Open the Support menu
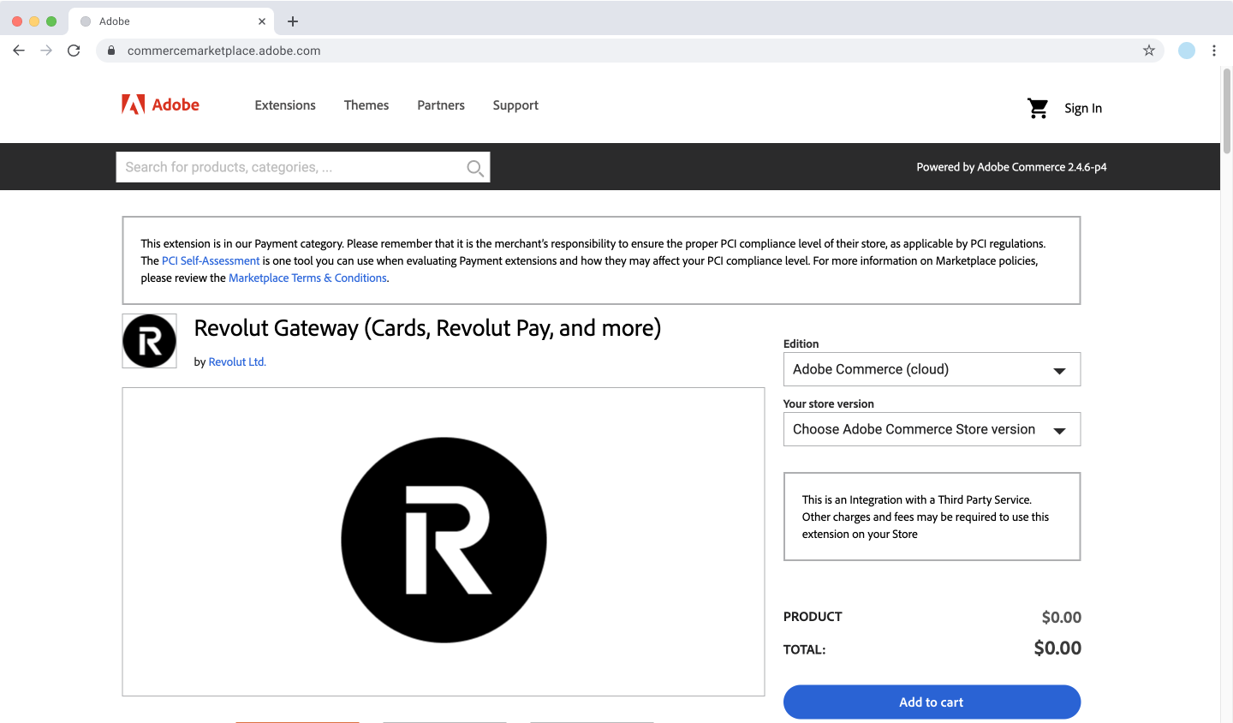 515,105
